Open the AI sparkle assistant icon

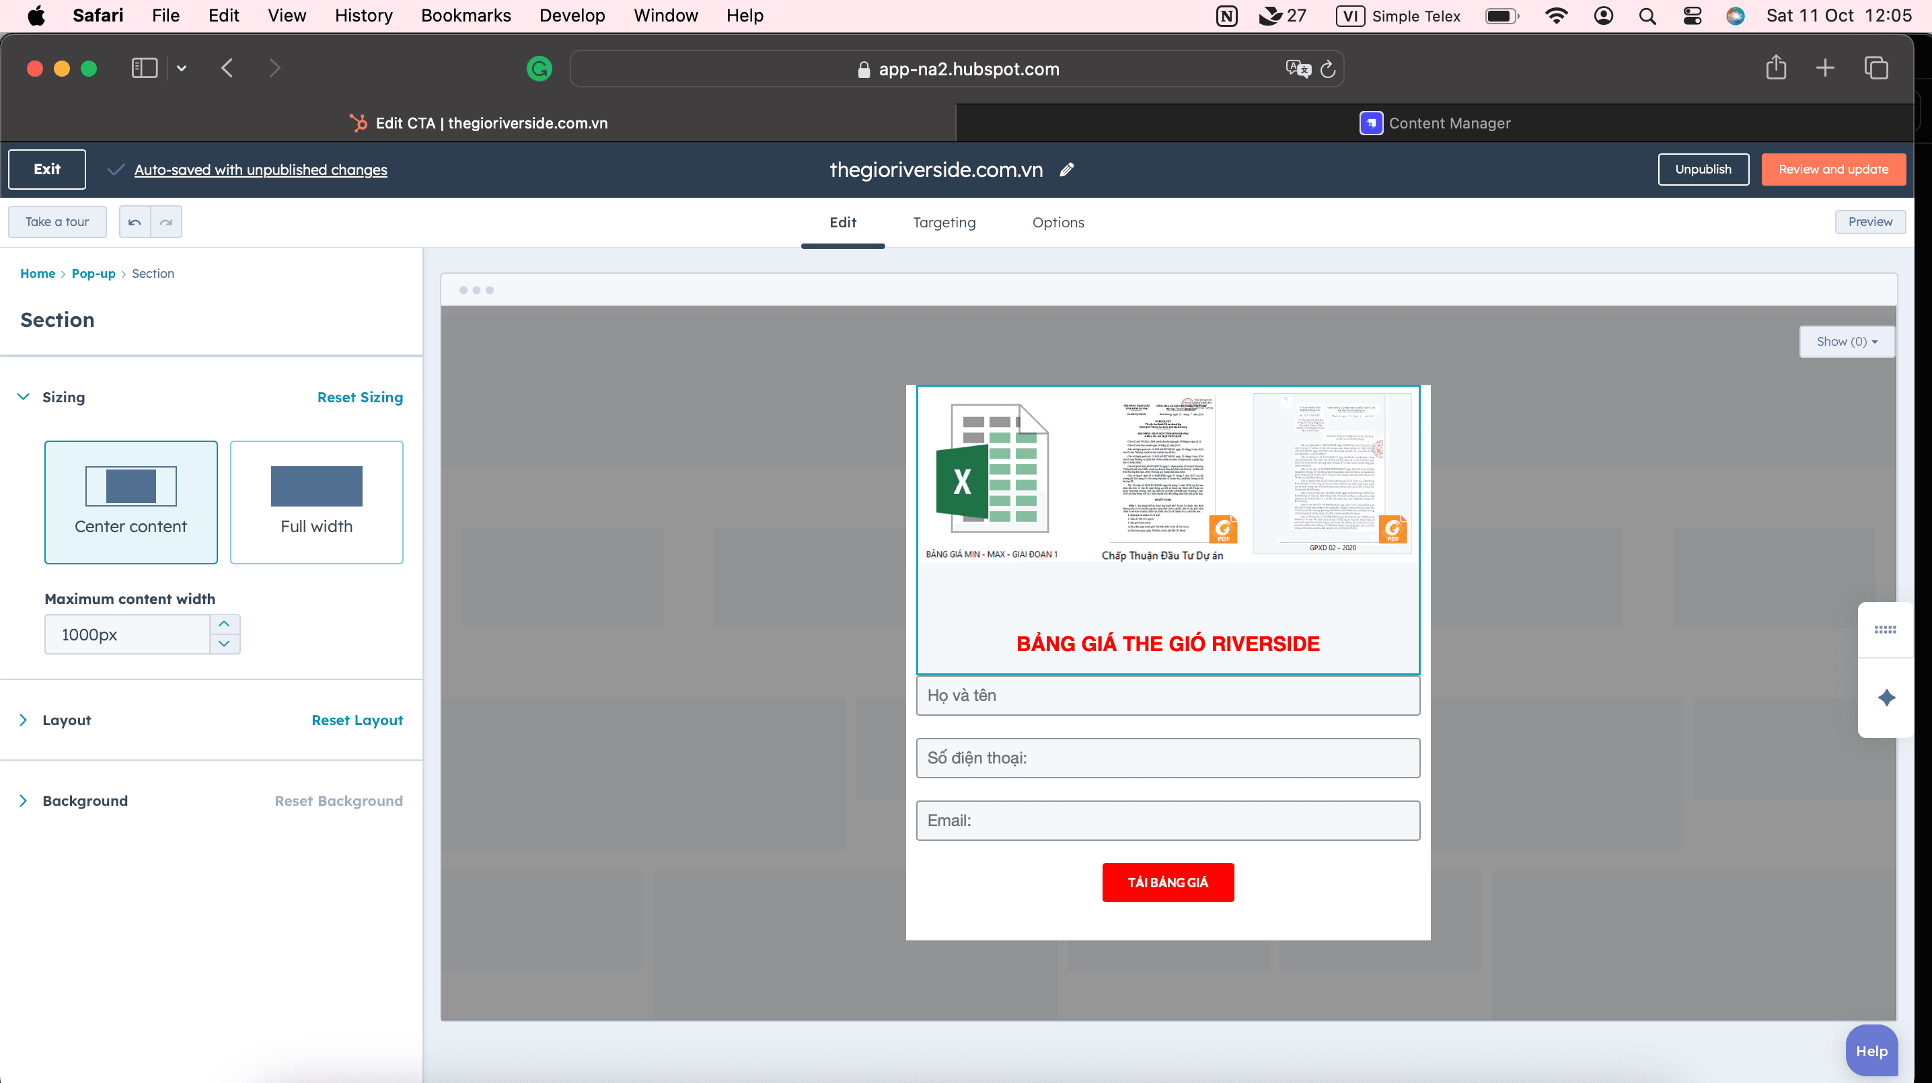1886,698
